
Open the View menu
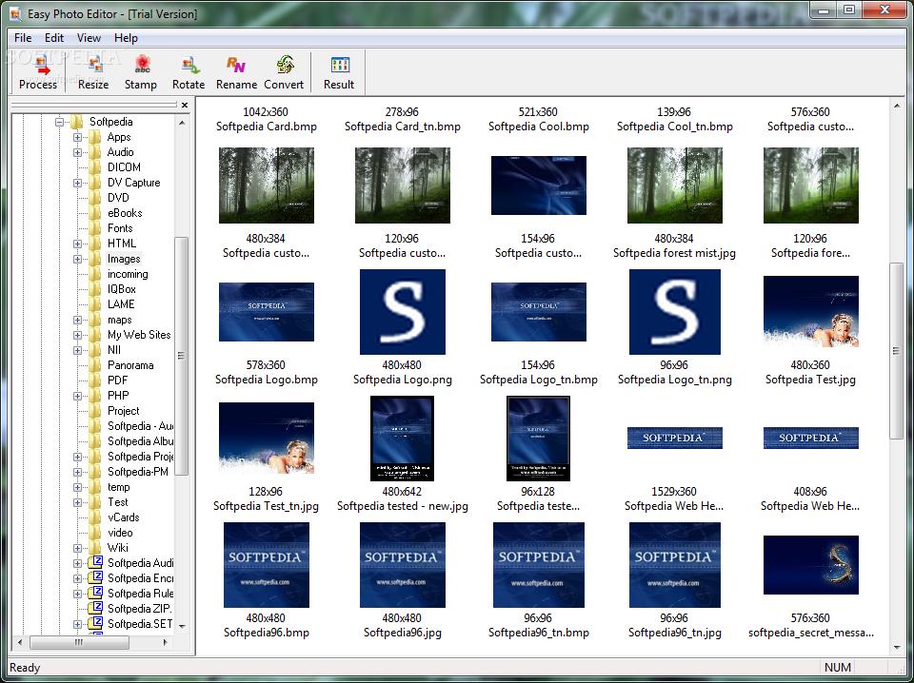click(89, 38)
